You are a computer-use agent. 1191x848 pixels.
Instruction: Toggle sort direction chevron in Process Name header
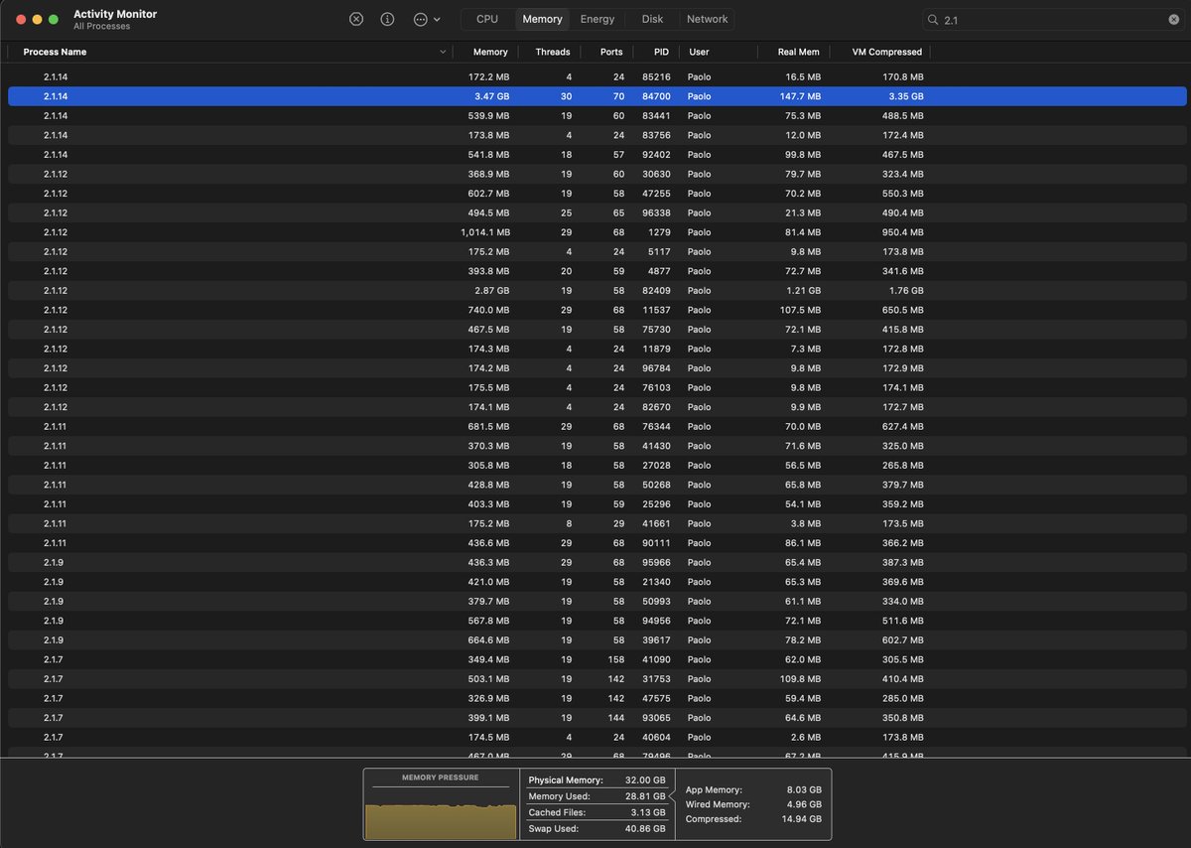pos(443,52)
